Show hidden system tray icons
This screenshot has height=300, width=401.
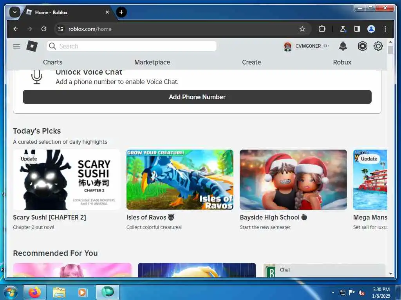click(x=333, y=293)
